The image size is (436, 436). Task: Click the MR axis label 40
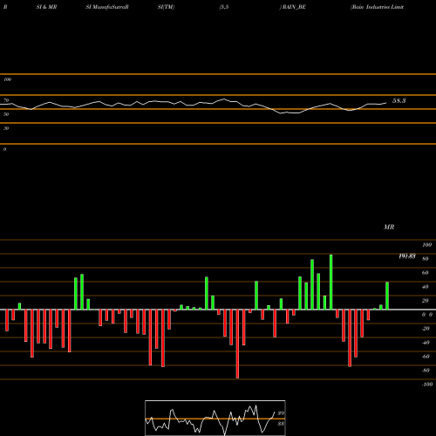click(426, 287)
